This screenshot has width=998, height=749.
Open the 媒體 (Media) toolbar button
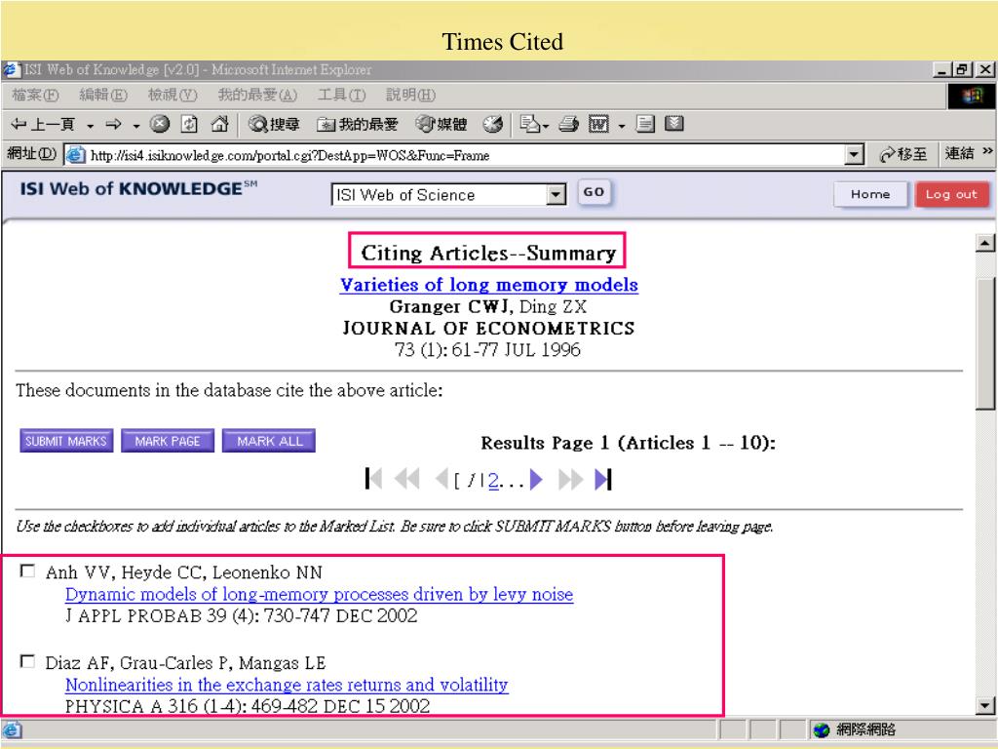[x=441, y=124]
